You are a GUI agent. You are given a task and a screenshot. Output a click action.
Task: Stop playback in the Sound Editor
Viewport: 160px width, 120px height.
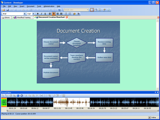coord(22,95)
